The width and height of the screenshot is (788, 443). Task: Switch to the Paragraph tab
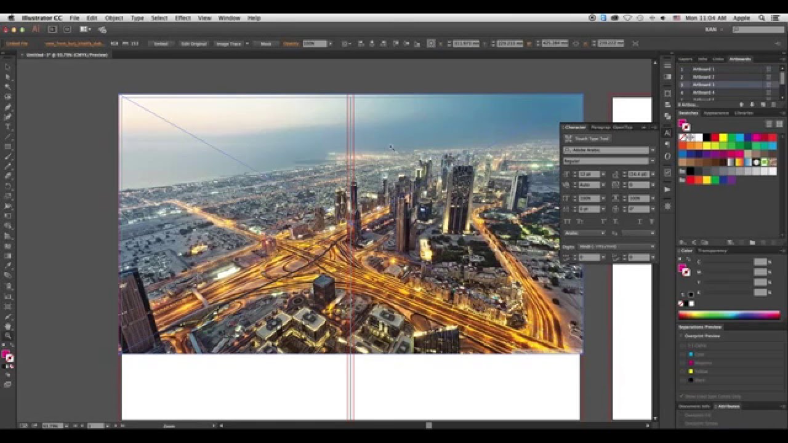click(600, 127)
